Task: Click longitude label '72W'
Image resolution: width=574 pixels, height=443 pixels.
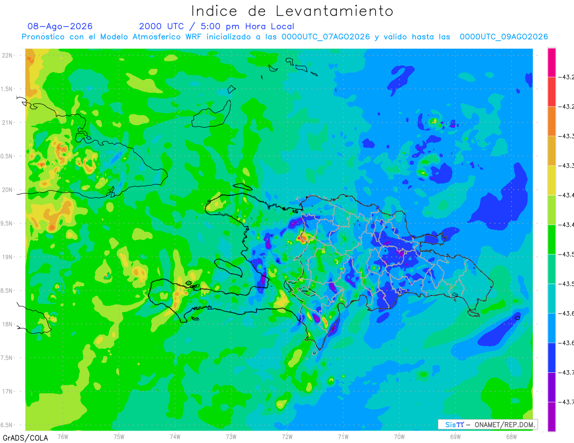Action: point(287,437)
